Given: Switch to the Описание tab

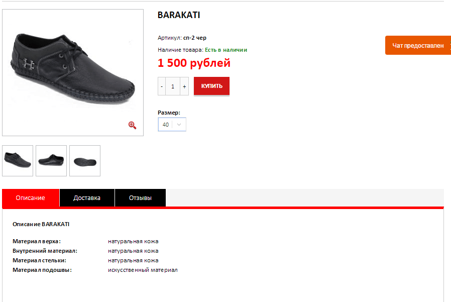Looking at the screenshot, I should (x=31, y=198).
